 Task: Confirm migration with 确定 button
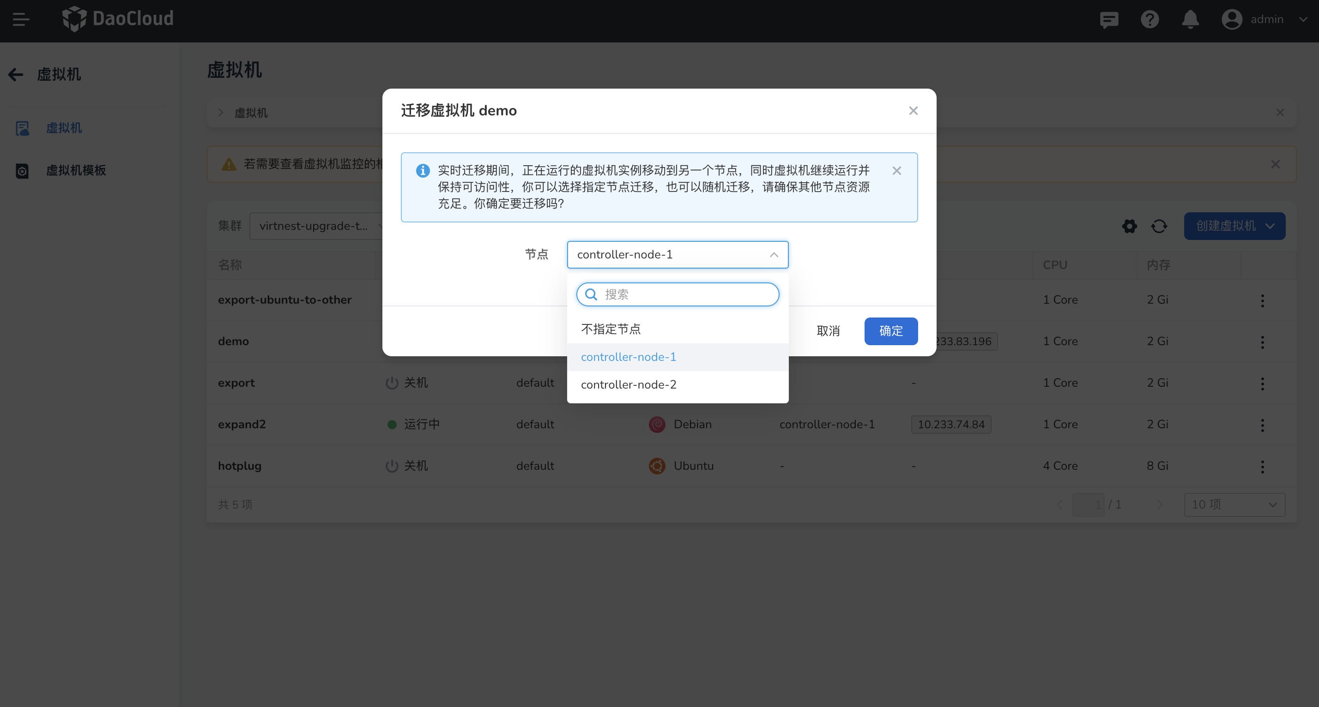(x=890, y=331)
